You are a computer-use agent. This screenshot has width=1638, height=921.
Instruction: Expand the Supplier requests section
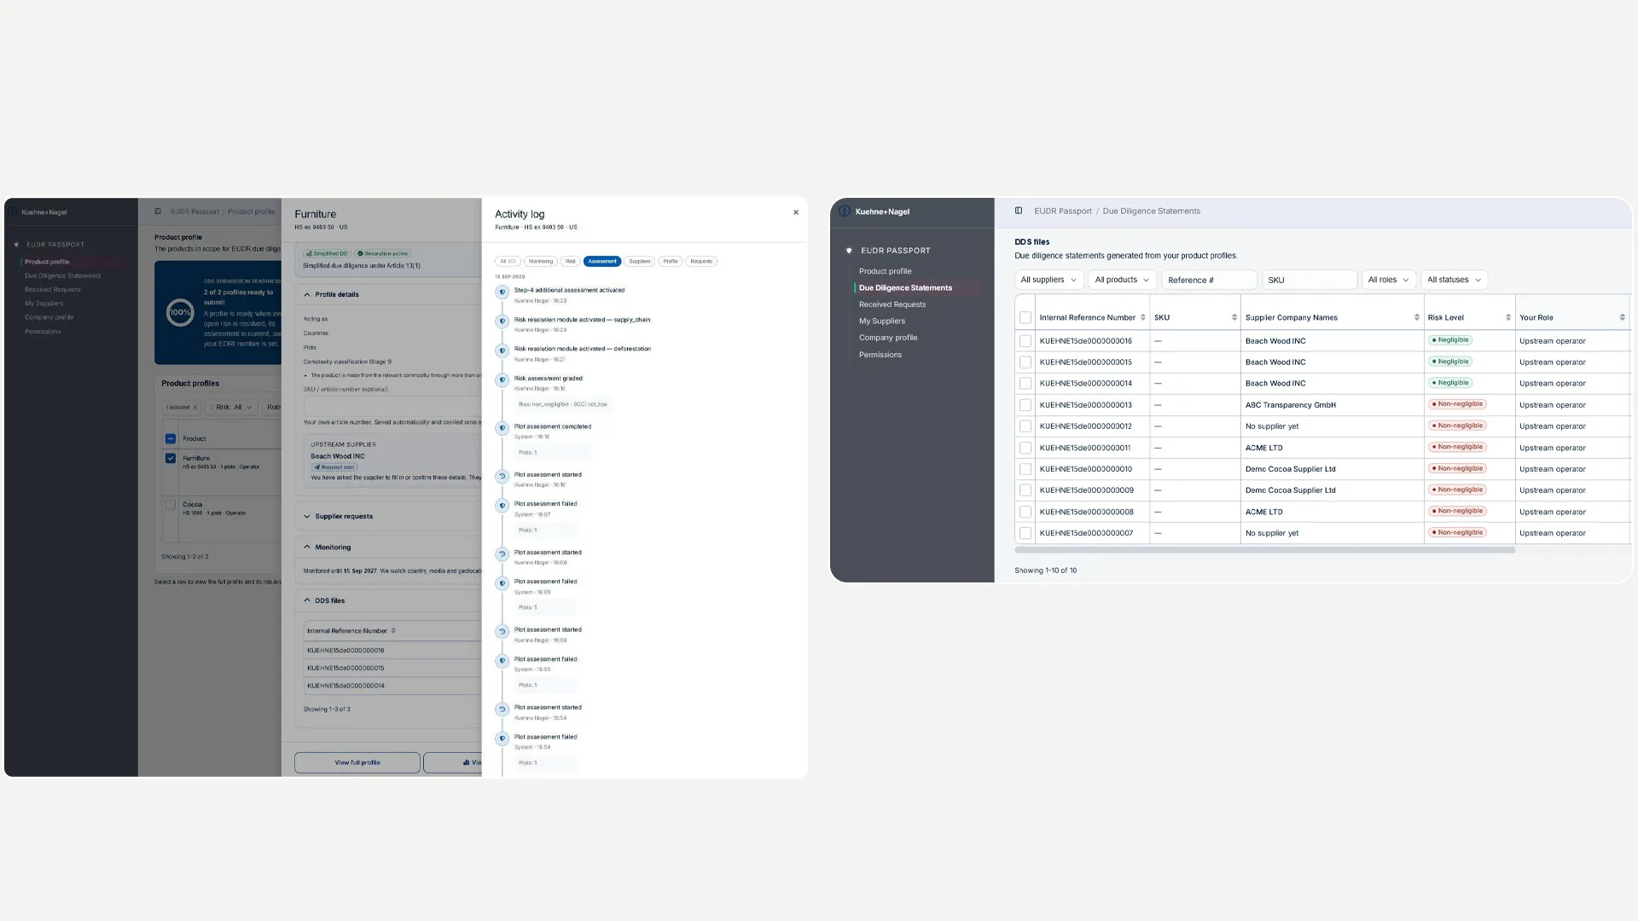click(x=307, y=516)
